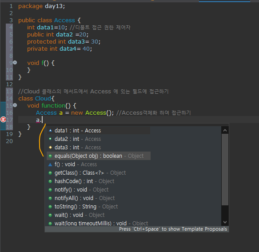Click the variable a on line 16

(x=61, y=113)
